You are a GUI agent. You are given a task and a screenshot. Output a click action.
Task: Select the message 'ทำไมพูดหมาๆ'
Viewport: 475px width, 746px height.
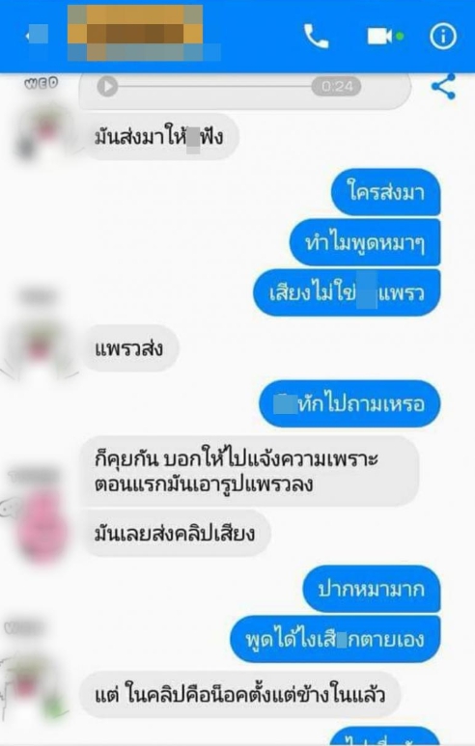pyautogui.click(x=365, y=242)
